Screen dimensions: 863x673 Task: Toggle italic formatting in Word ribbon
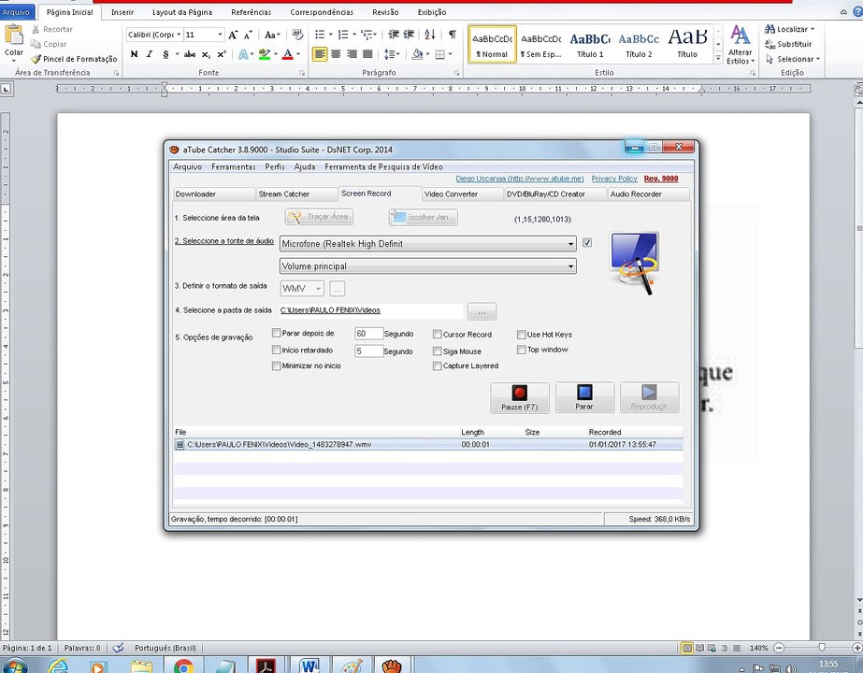click(x=150, y=54)
